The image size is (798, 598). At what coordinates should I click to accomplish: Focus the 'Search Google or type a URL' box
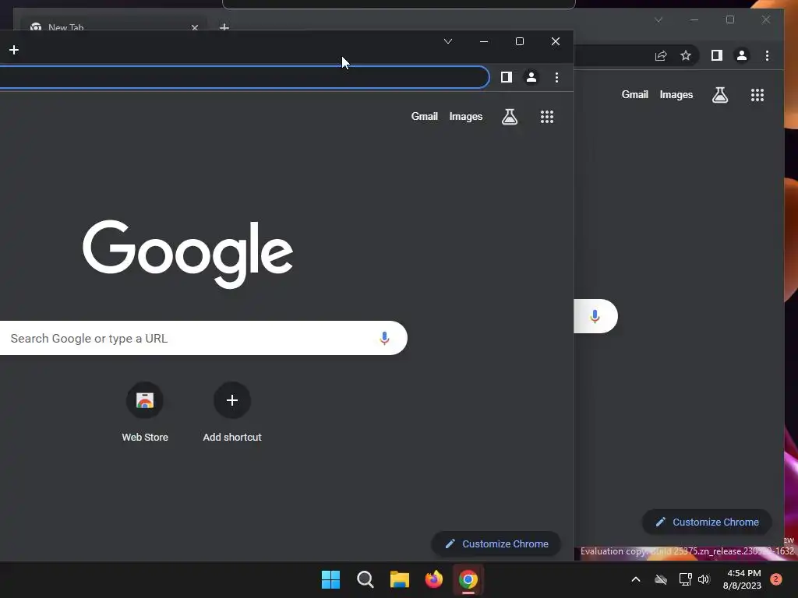coord(203,338)
